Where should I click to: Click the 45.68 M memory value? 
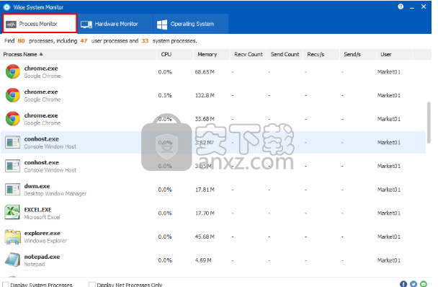pos(205,237)
